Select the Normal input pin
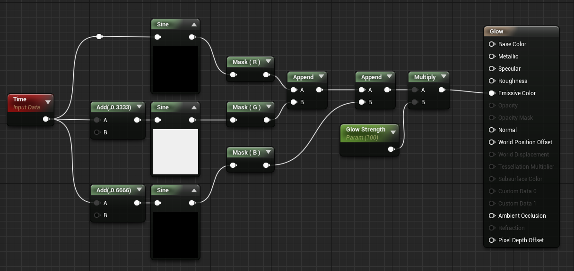The width and height of the screenshot is (574, 271). click(492, 130)
